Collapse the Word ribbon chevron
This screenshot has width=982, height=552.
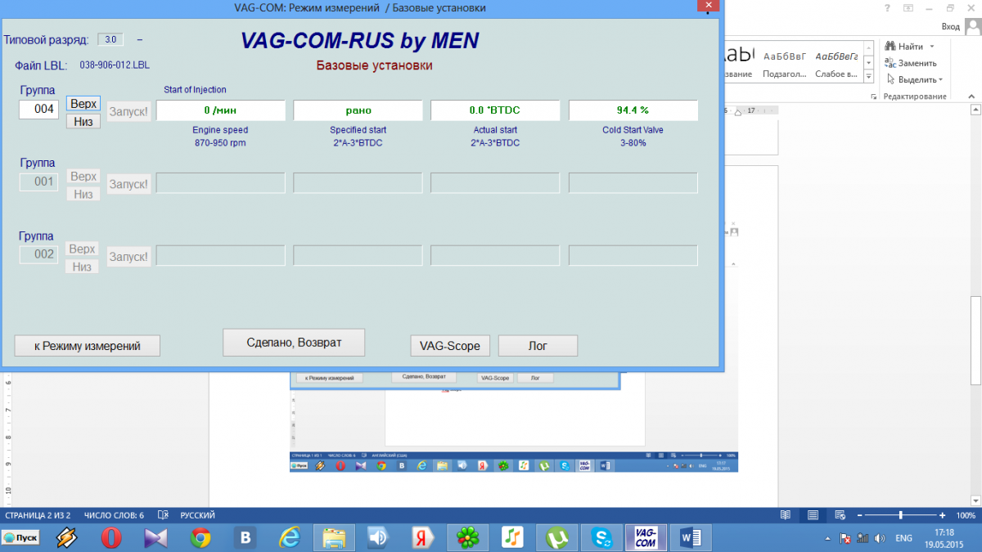pos(971,96)
